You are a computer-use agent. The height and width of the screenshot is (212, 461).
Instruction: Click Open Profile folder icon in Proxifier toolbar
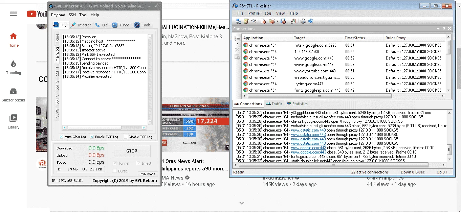[x=271, y=21]
